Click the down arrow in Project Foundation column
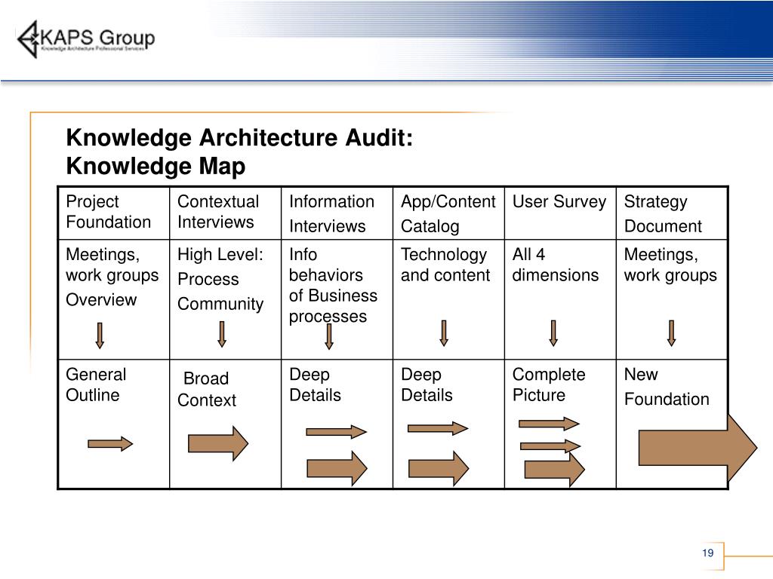 pos(100,335)
